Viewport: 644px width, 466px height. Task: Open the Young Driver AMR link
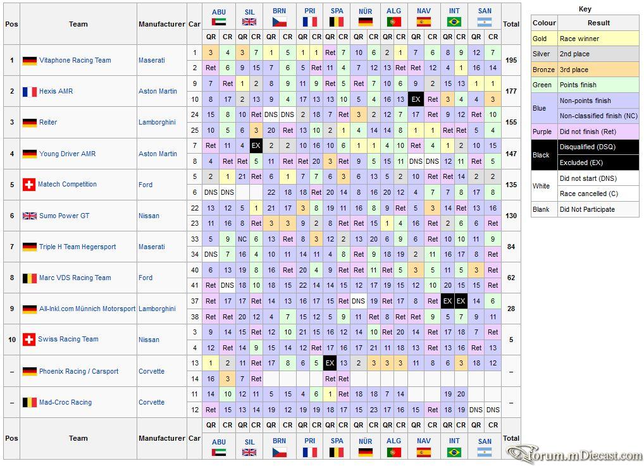[x=67, y=154]
